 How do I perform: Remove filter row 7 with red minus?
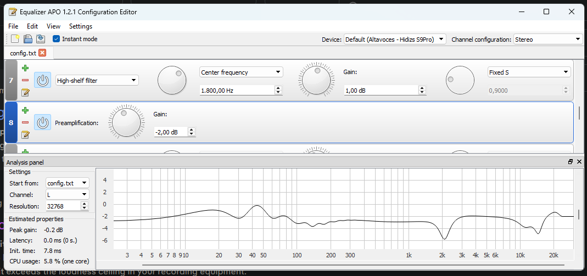[25, 80]
